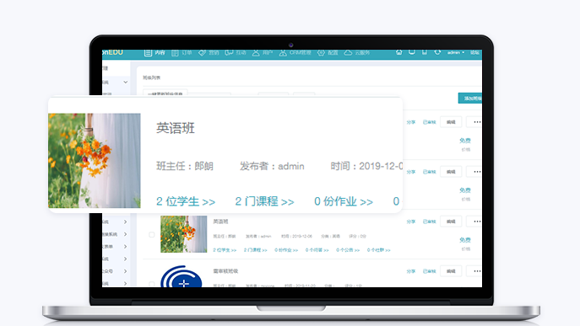The width and height of the screenshot is (580, 326).
Task: Open the 论坛 forum link in top bar
Action: pyautogui.click(x=474, y=52)
